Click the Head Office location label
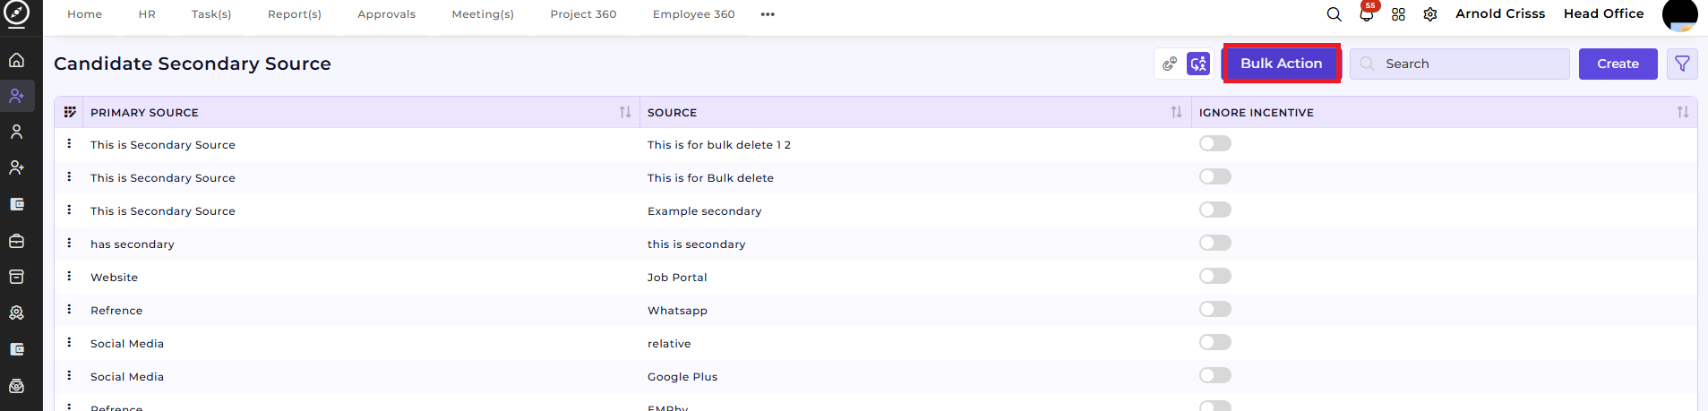This screenshot has height=411, width=1708. (1603, 13)
